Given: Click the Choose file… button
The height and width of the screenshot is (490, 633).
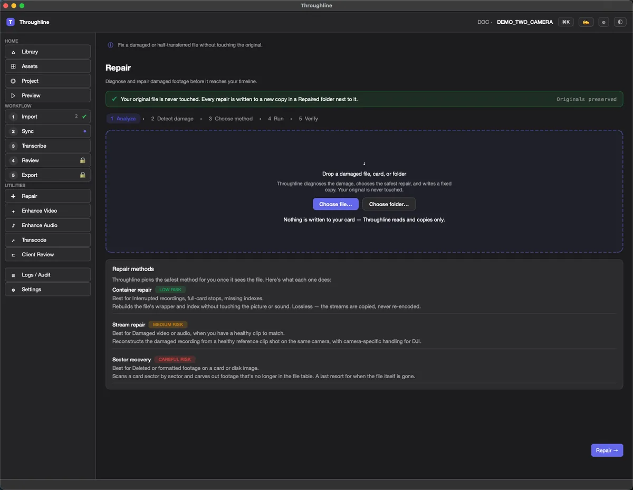Looking at the screenshot, I should pos(336,204).
